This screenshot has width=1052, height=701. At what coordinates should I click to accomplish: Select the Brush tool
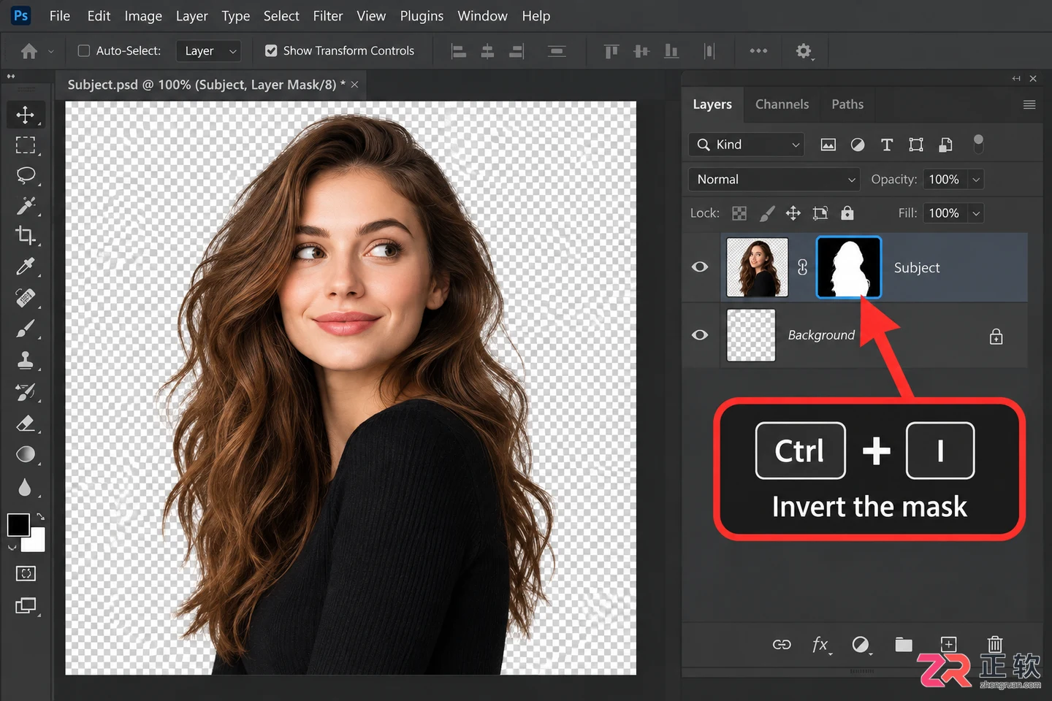pos(26,329)
